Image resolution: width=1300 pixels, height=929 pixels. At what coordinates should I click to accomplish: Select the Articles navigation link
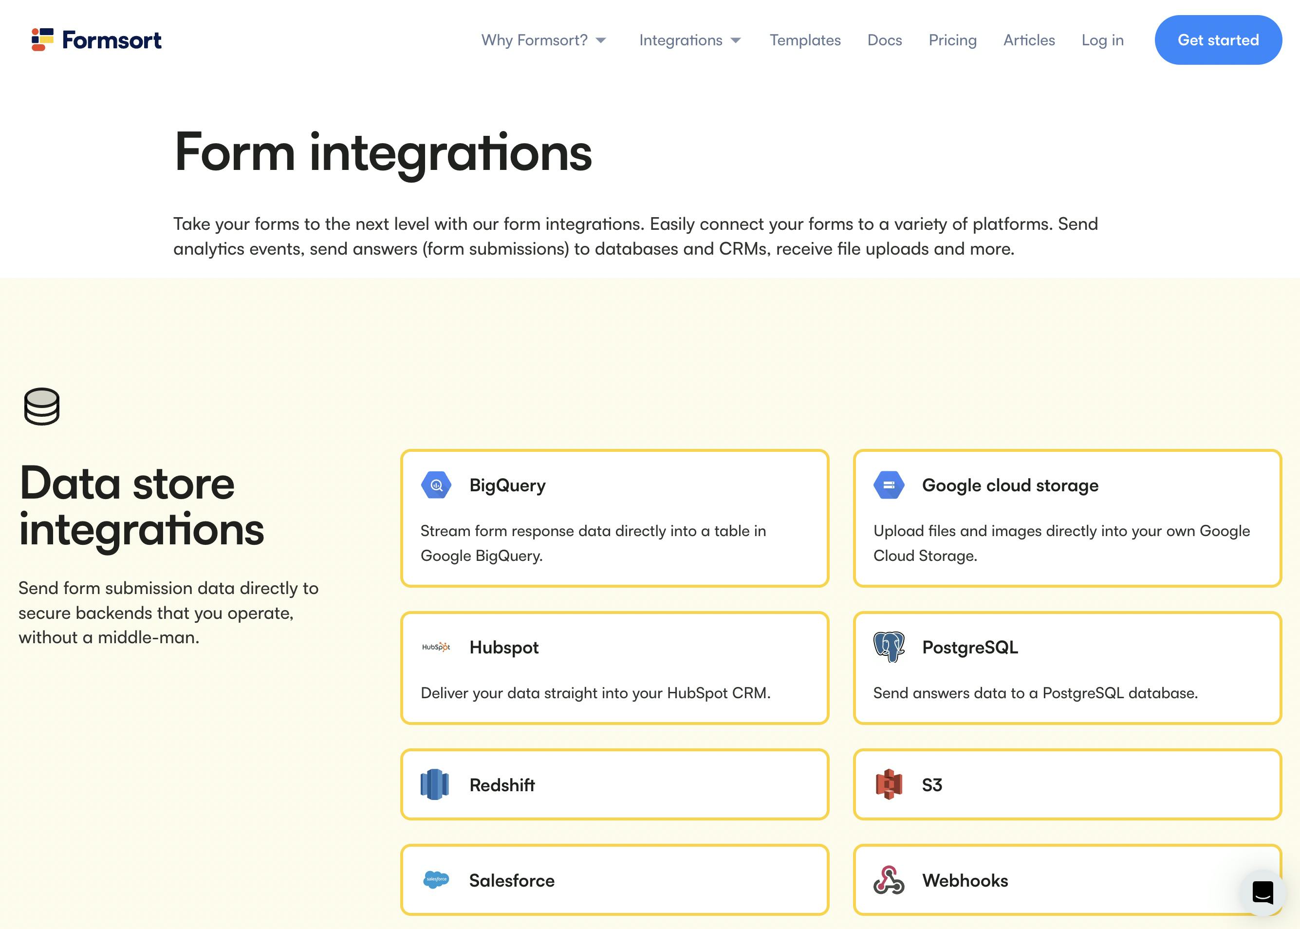coord(1028,40)
